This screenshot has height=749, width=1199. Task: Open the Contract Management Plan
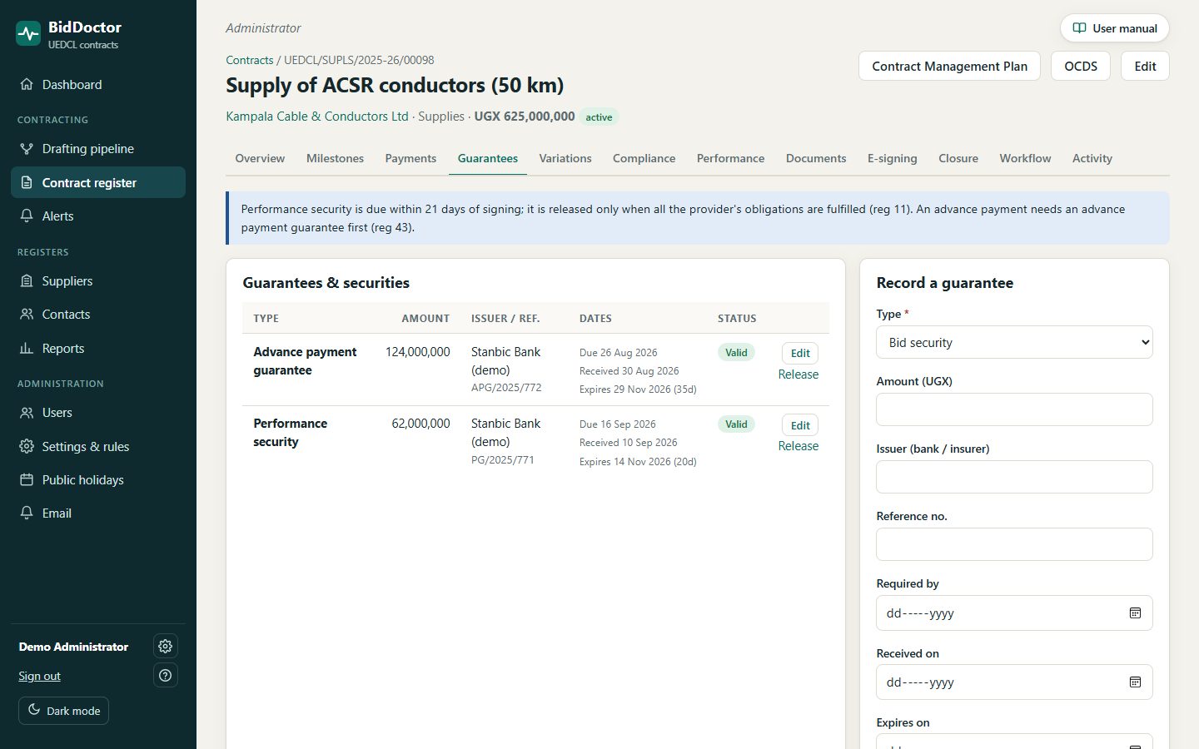[949, 66]
